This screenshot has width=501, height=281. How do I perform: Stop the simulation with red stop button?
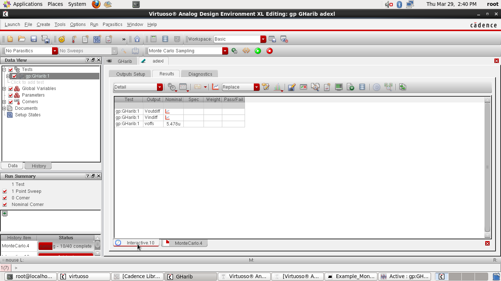pyautogui.click(x=270, y=51)
